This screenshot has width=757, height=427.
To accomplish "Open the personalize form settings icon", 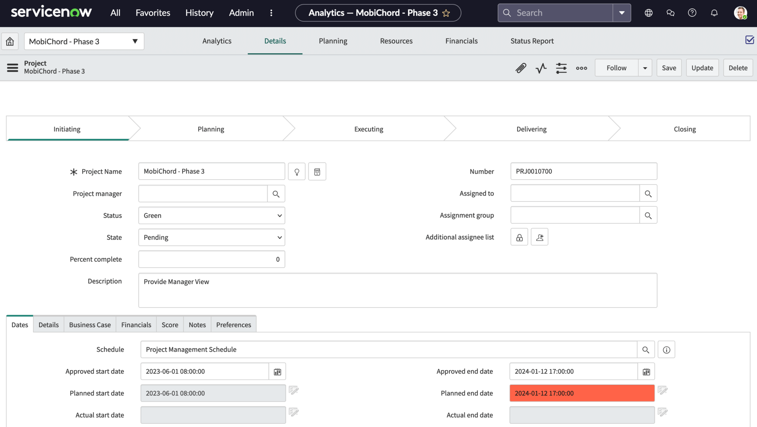I will pos(561,68).
